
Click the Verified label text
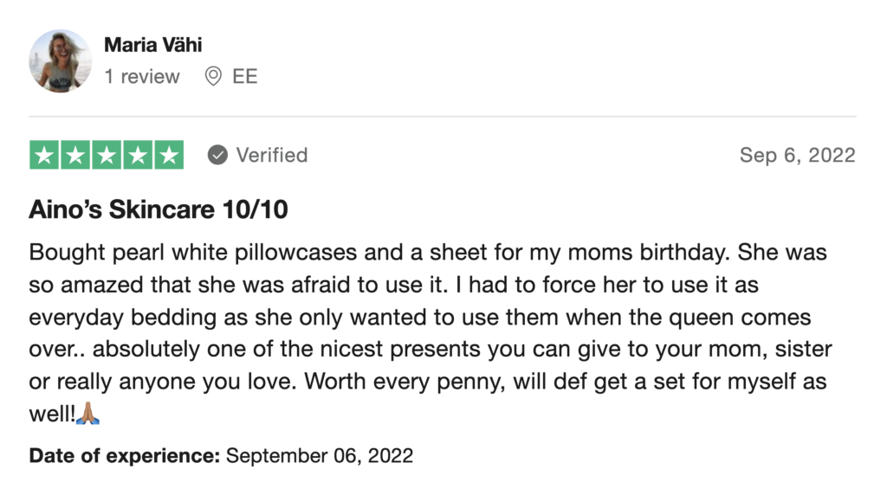272,155
